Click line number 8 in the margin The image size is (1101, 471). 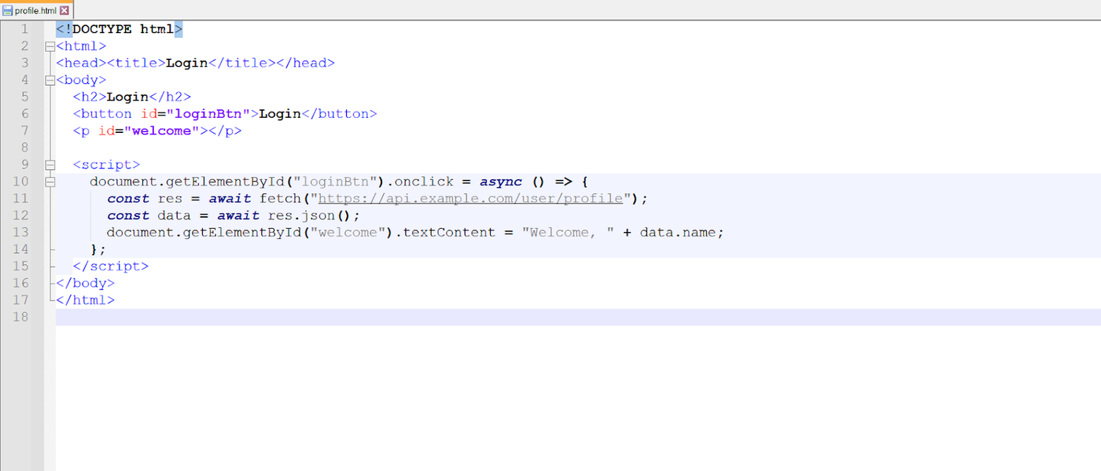click(24, 148)
